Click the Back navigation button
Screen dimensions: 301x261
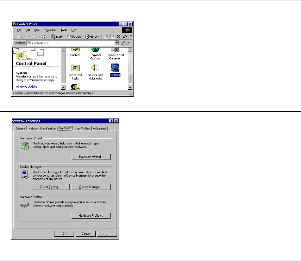[x=22, y=37]
